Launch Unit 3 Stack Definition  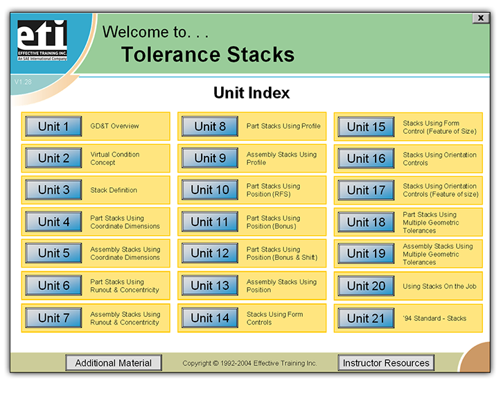[x=53, y=190]
